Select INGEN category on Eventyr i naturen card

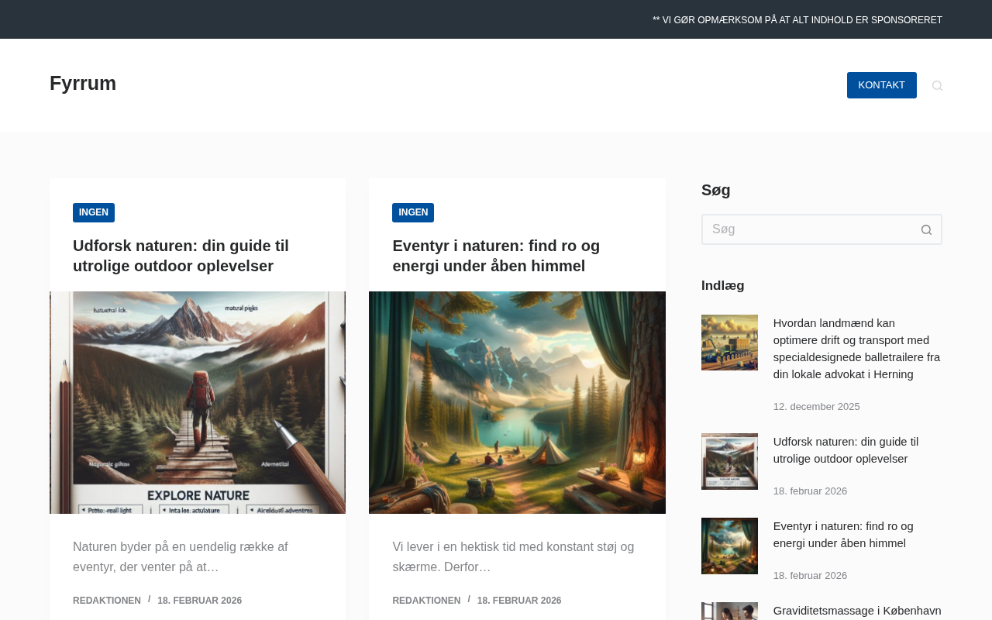[x=413, y=212]
